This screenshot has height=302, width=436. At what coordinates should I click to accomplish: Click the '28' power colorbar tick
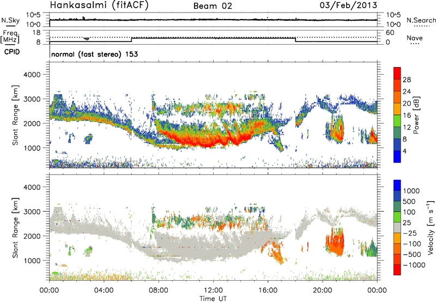click(407, 80)
